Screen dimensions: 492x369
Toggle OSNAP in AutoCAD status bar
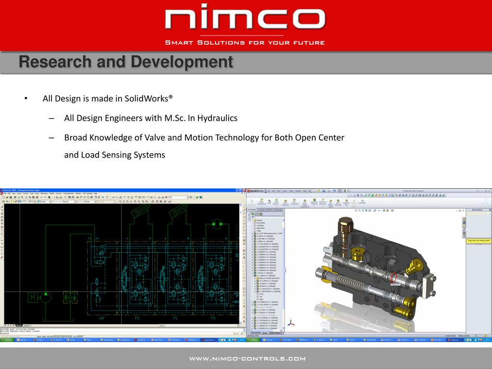click(62, 337)
